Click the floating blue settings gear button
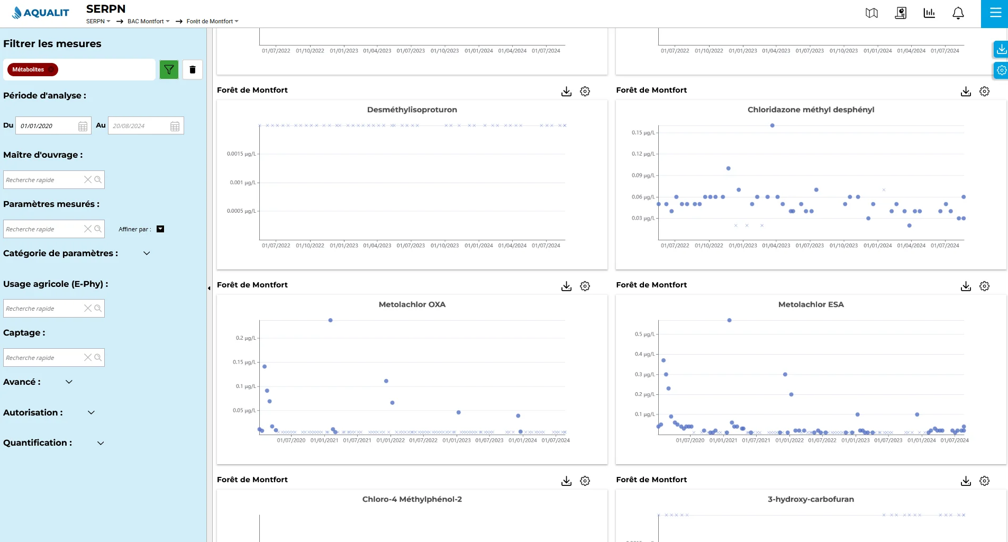Image resolution: width=1008 pixels, height=542 pixels. point(1001,70)
